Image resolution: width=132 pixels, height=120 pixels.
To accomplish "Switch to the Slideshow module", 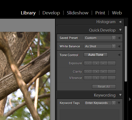I will 78,13.
